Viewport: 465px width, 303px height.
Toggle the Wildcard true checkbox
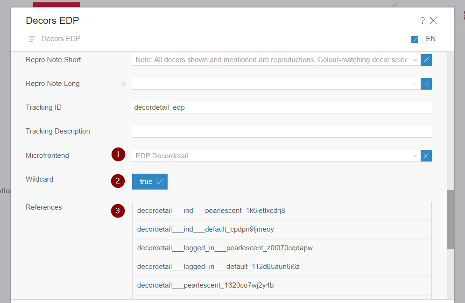[150, 182]
